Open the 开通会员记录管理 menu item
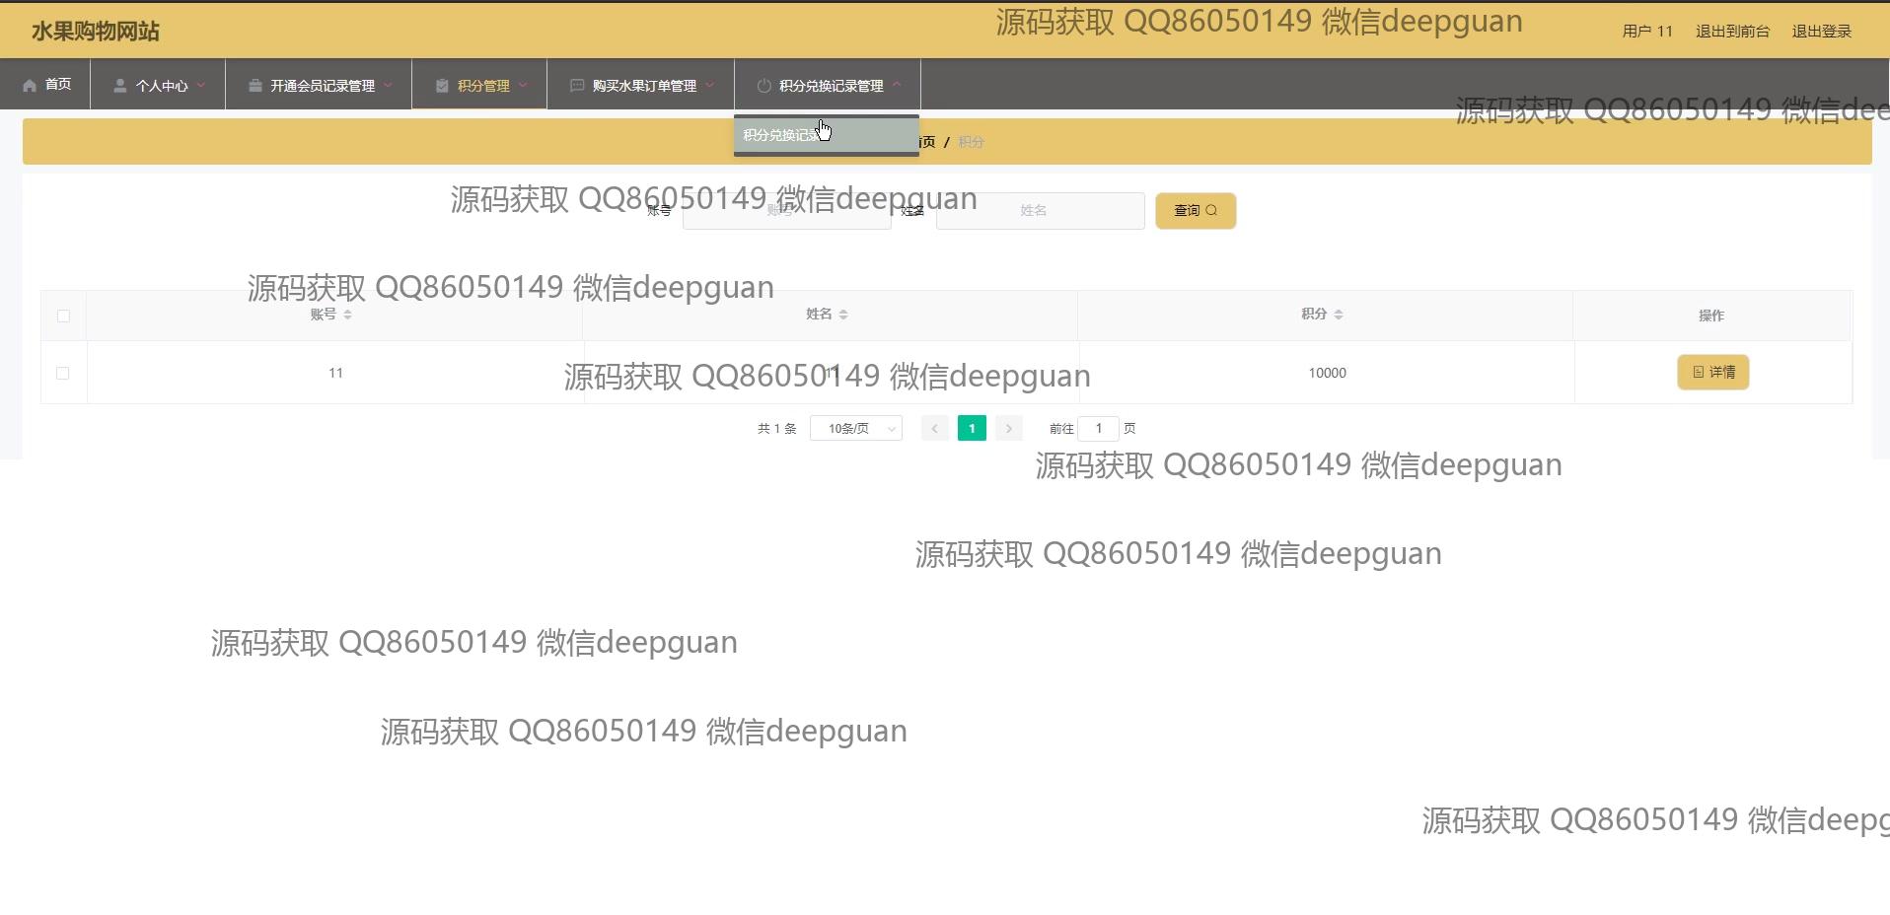This screenshot has height=915, width=1890. 322,86
